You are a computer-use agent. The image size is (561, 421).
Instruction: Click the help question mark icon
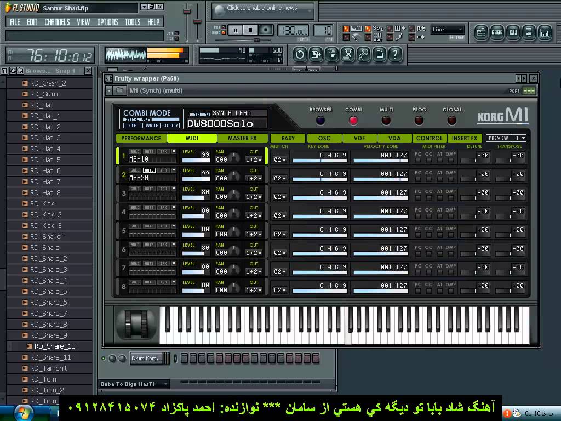tap(396, 55)
